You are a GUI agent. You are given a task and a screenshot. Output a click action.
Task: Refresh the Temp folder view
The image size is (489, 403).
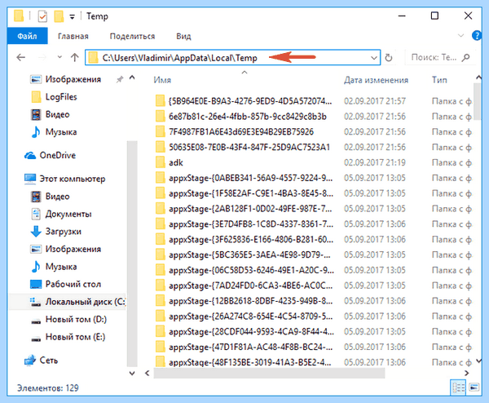click(389, 58)
